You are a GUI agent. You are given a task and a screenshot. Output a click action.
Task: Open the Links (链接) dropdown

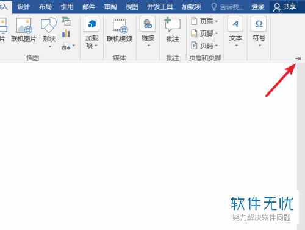(148, 32)
